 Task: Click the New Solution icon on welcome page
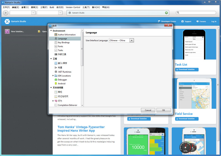pyautogui.click(x=7, y=32)
